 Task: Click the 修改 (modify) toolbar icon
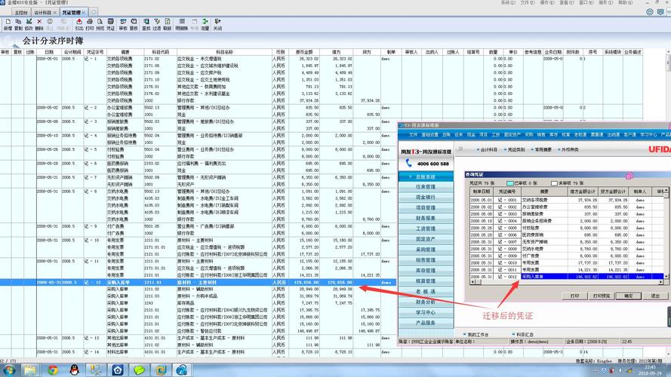pyautogui.click(x=29, y=24)
